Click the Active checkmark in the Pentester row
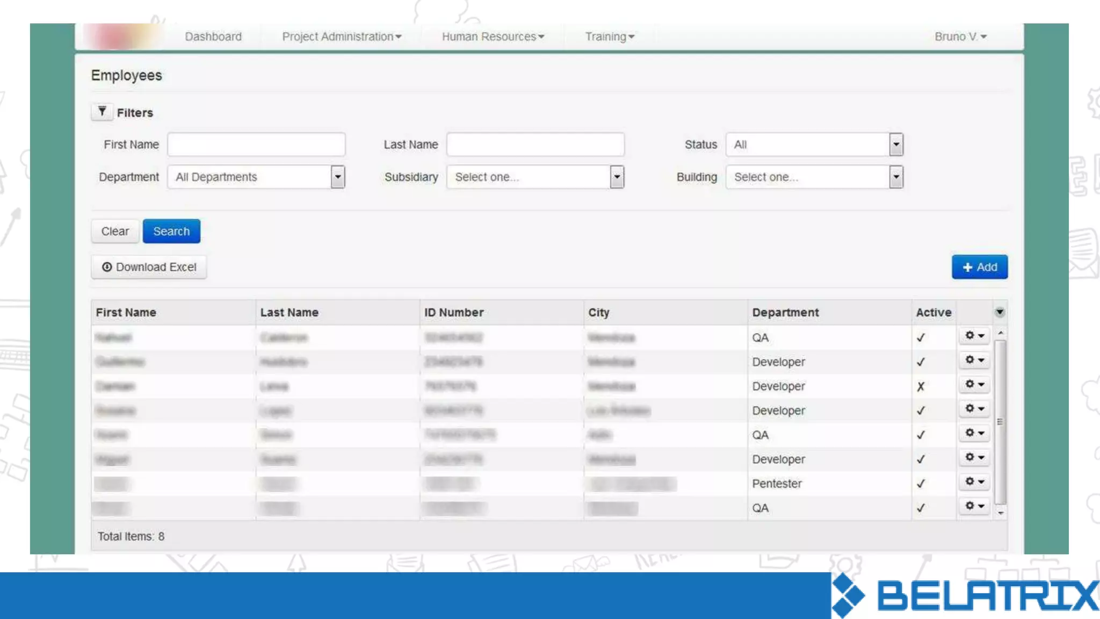This screenshot has height=619, width=1100. tap(921, 484)
